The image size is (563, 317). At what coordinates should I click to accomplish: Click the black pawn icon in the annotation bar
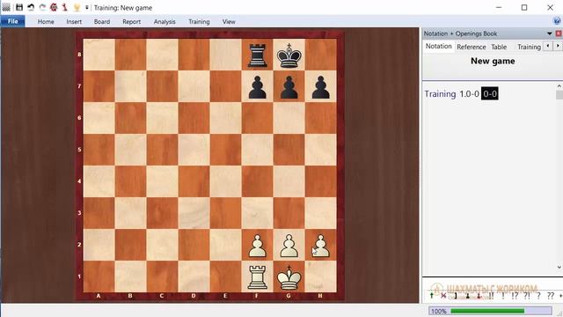[x=467, y=296]
